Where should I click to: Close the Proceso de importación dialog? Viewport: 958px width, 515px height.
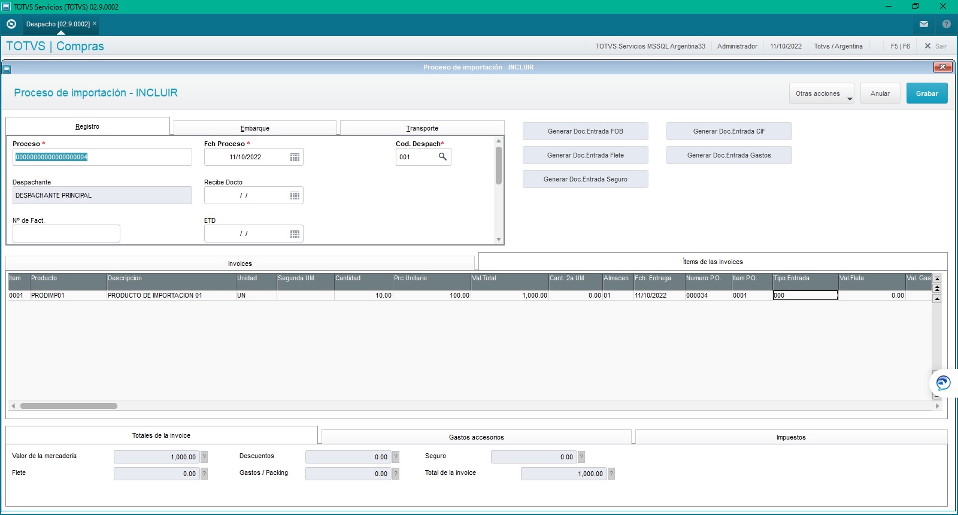click(943, 67)
